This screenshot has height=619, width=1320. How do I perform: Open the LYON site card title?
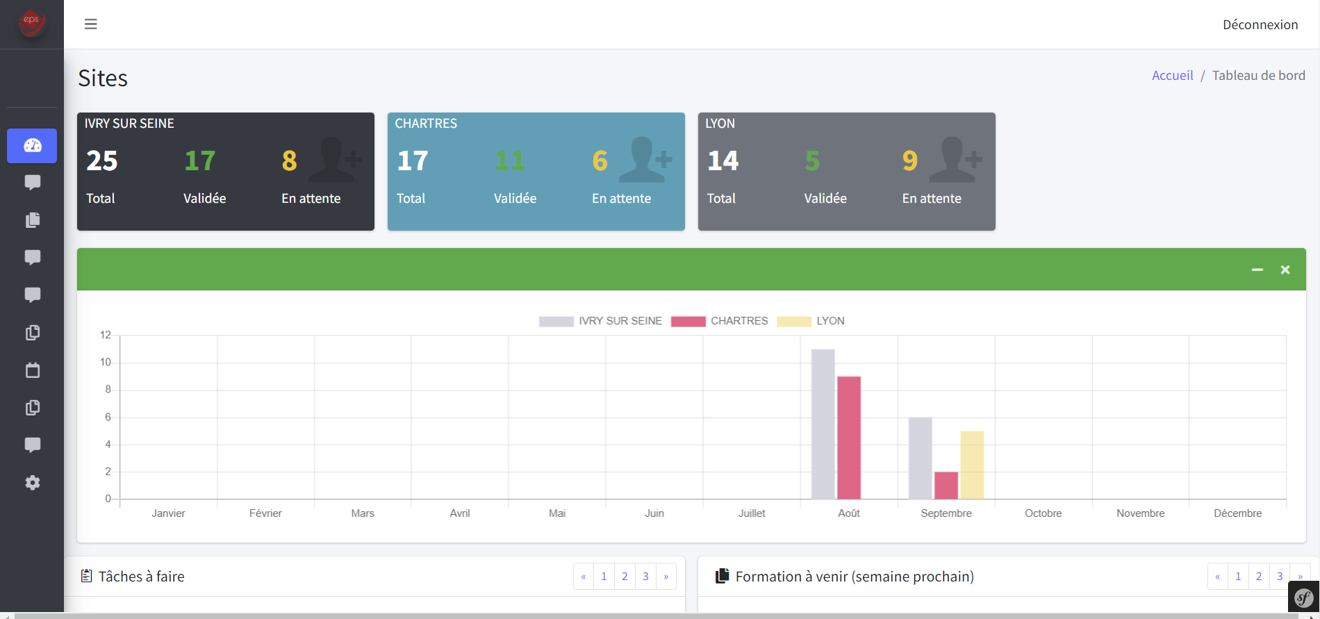(x=720, y=124)
